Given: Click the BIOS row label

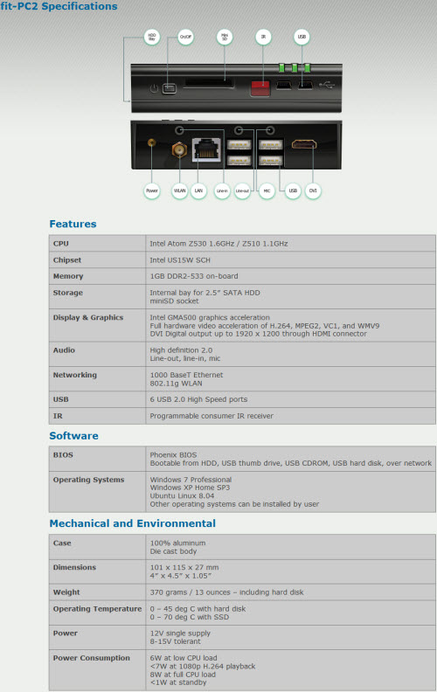Looking at the screenshot, I should (63, 455).
